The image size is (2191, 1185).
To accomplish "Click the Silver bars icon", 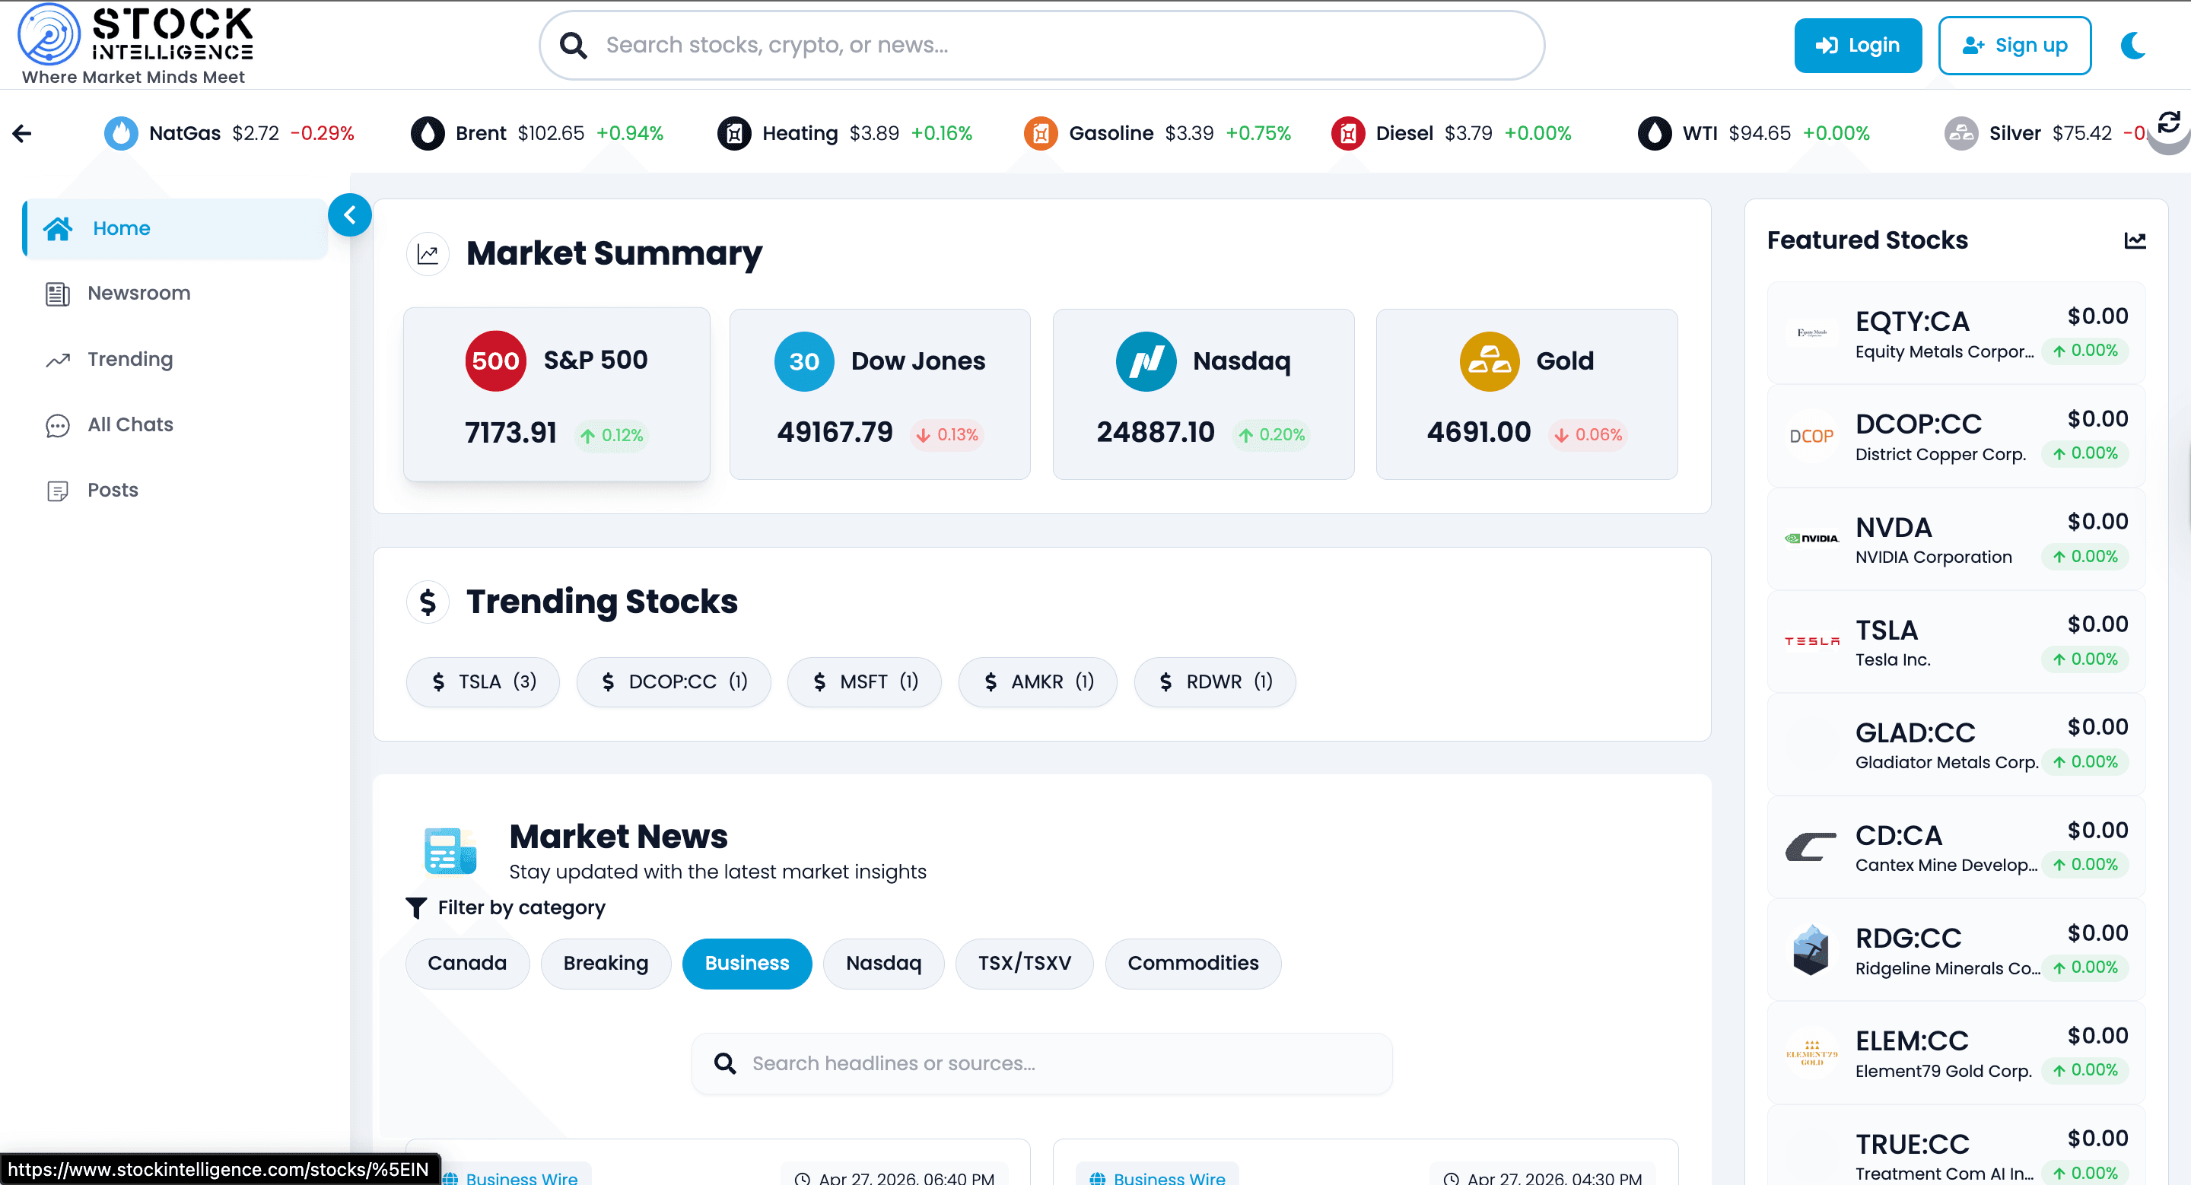I will coord(1961,133).
